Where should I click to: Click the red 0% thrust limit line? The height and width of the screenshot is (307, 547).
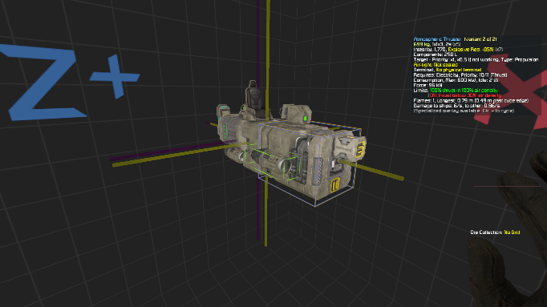pyautogui.click(x=465, y=95)
